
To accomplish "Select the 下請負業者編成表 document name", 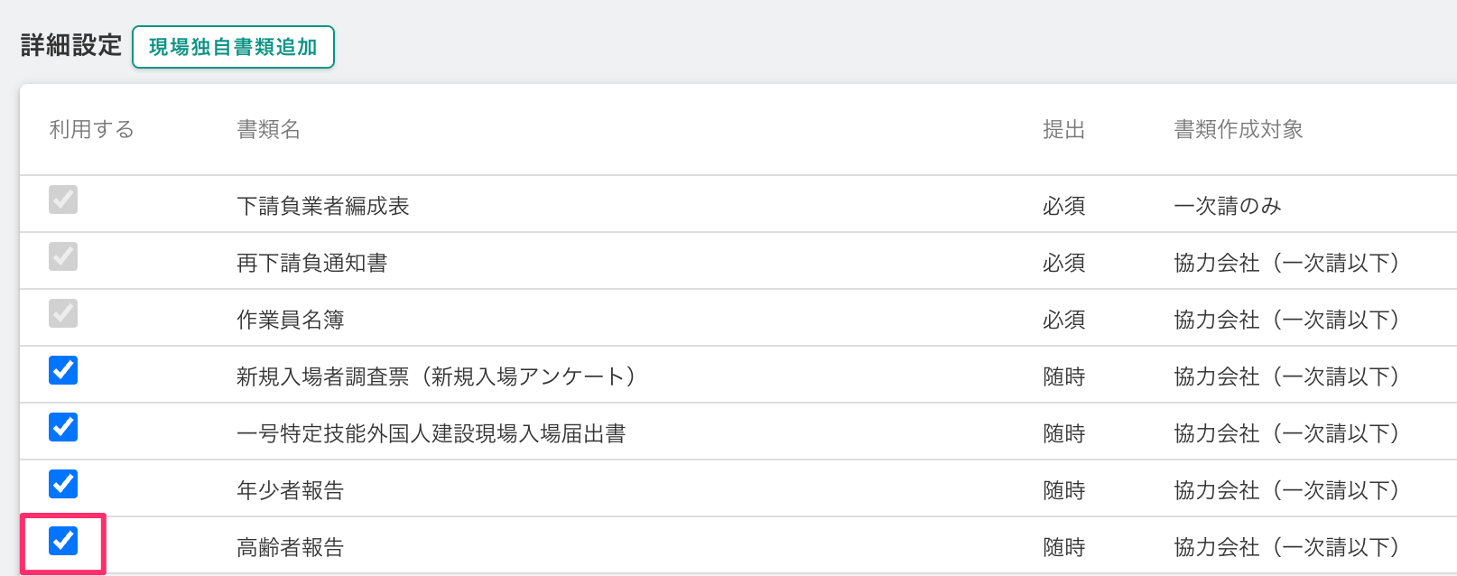I will point(322,206).
